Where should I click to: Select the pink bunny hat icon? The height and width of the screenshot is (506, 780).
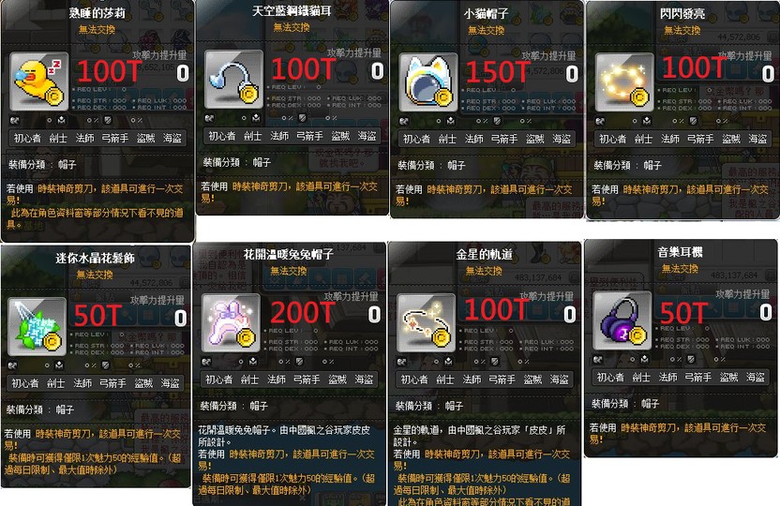231,323
